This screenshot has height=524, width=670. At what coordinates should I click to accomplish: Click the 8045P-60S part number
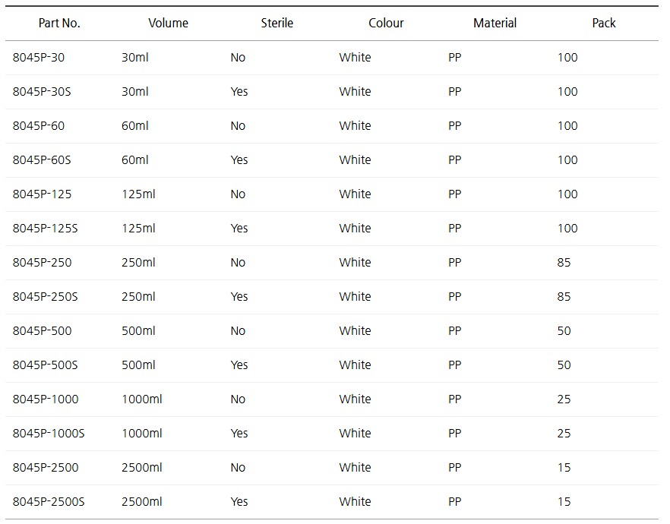pos(42,160)
